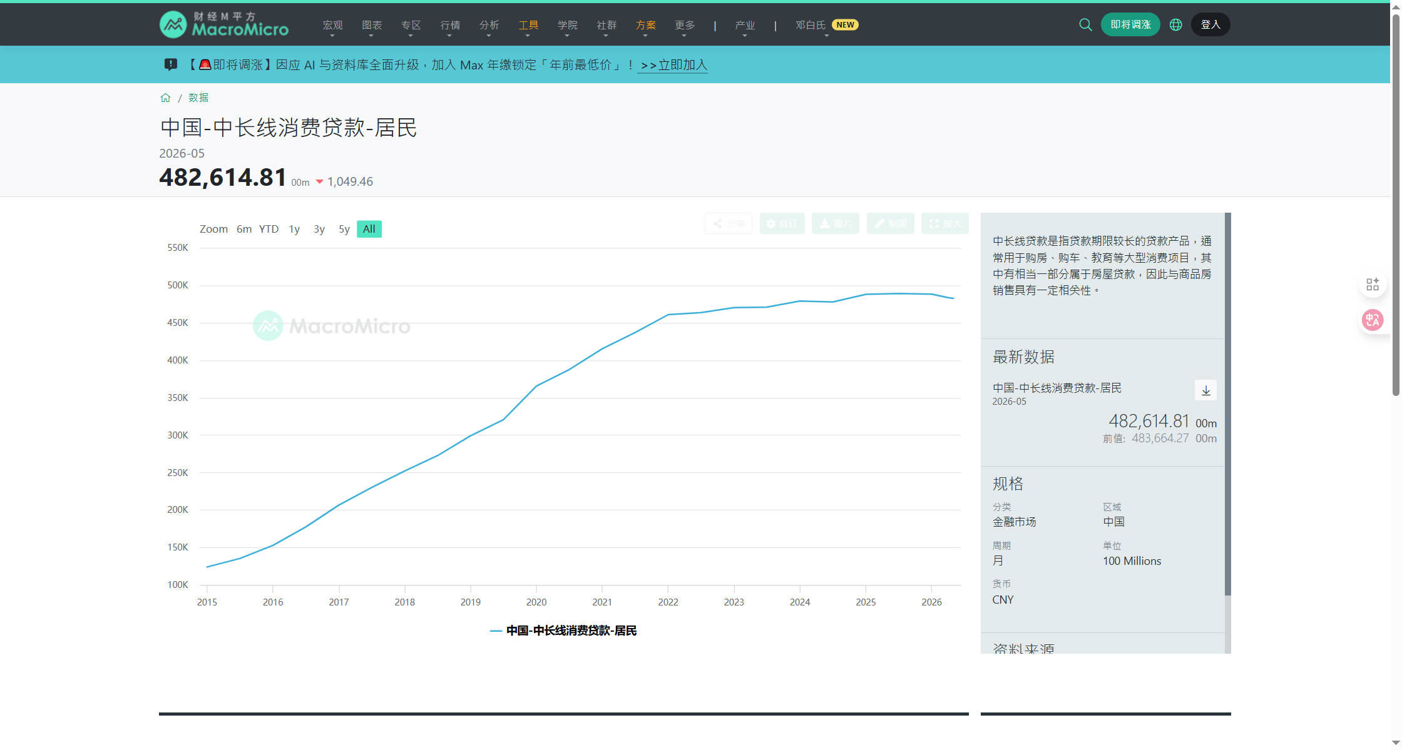Set chart zoom to 6m

[x=244, y=229]
